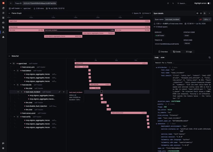This screenshot has height=152, width=213.
Task: Open the chat support icon at sidebar bottom
Action: pyautogui.click(x=3, y=143)
